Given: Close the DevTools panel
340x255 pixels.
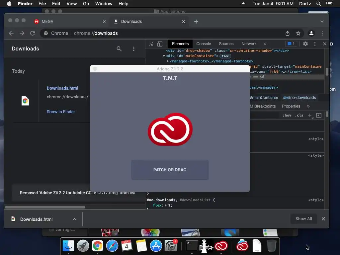Looking at the screenshot, I should point(325,44).
